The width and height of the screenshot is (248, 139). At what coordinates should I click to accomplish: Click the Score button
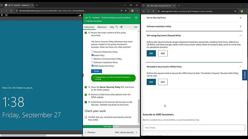[96, 71]
